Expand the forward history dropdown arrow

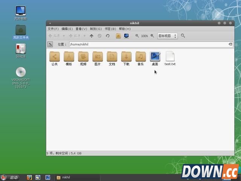point(84,36)
